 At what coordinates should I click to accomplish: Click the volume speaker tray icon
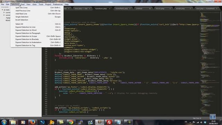[201, 122]
